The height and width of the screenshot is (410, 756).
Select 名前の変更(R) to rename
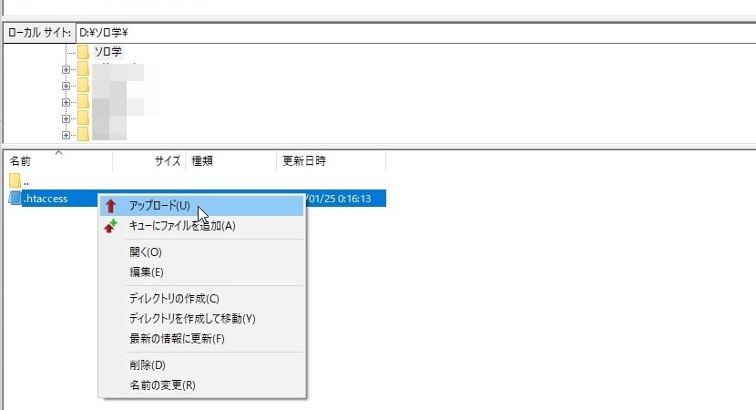click(x=162, y=384)
